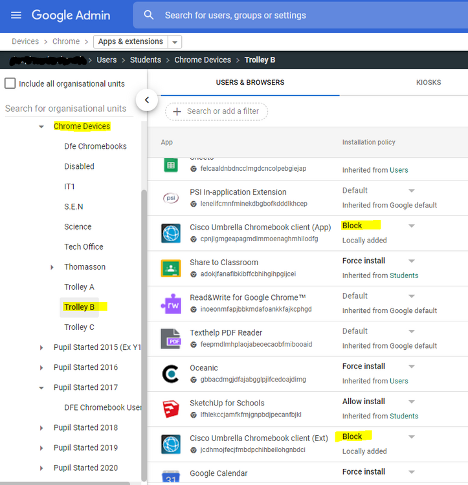
Task: Select the Science organisational unit
Action: pyautogui.click(x=78, y=227)
